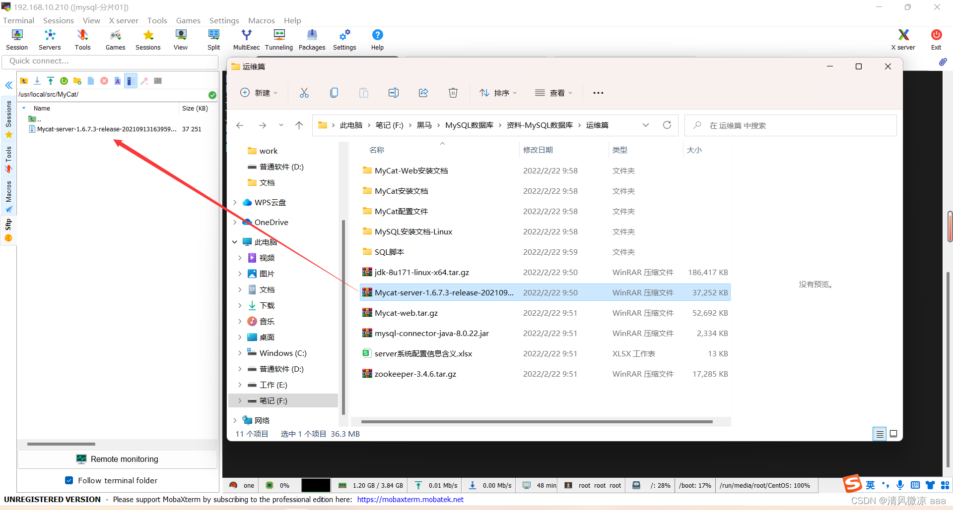Click the SFTP rename 'A' file icon
The height and width of the screenshot is (510, 953).
pyautogui.click(x=118, y=81)
